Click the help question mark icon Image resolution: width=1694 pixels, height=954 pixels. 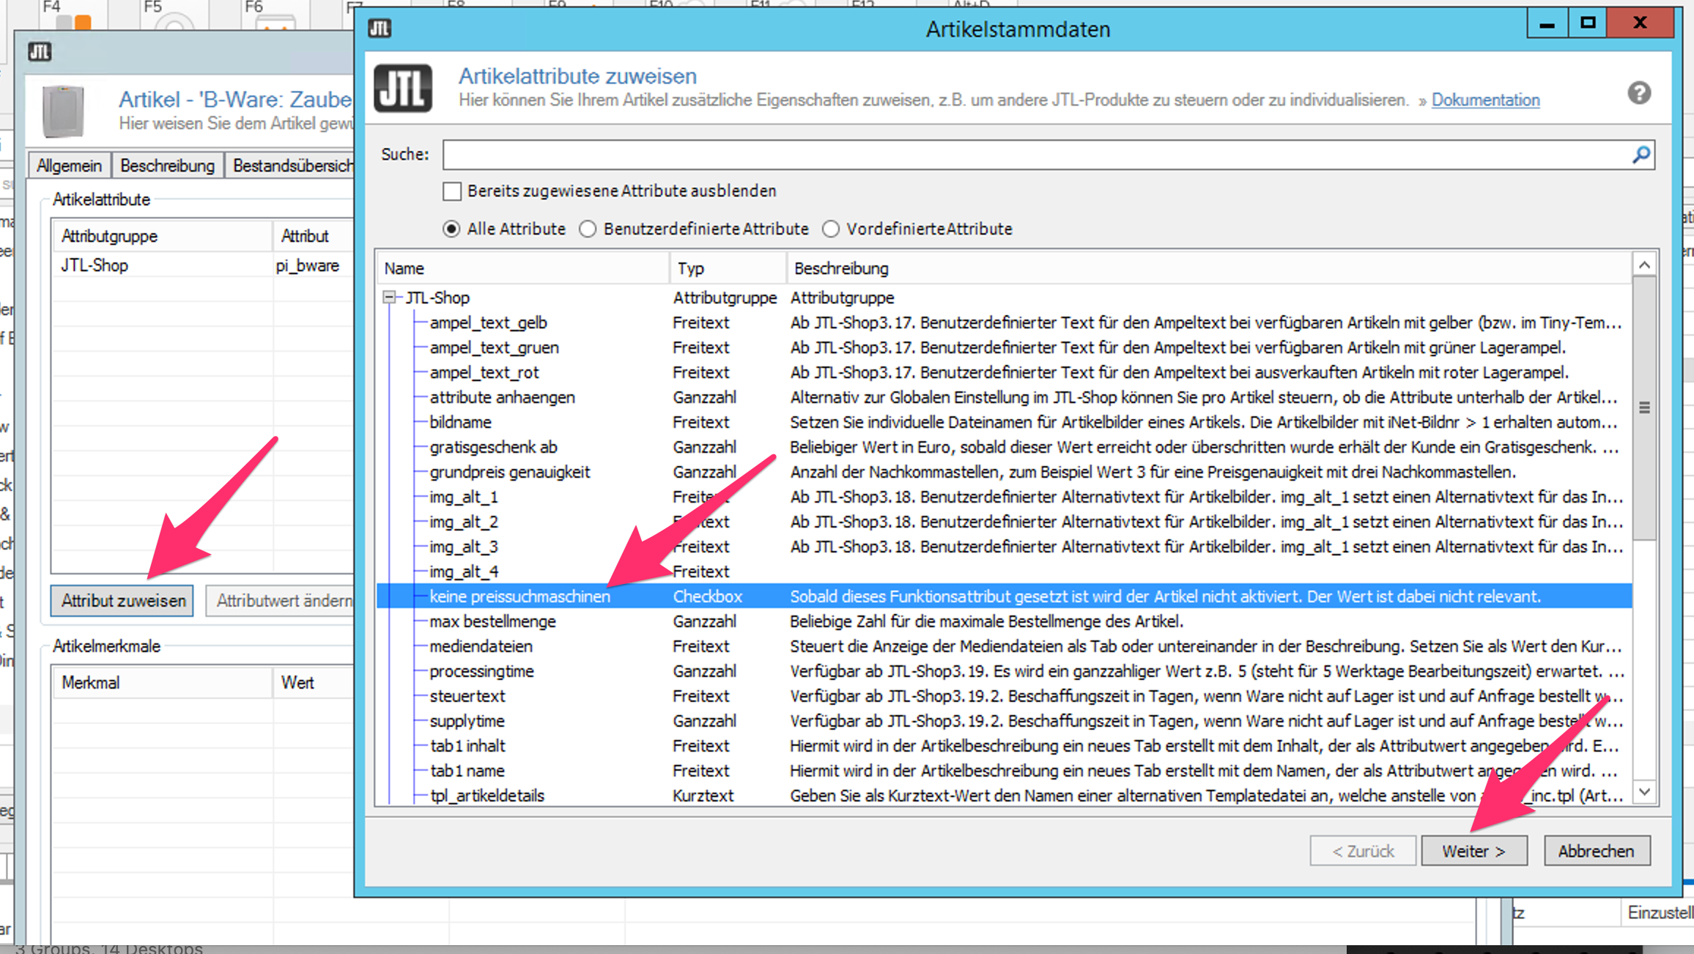[x=1639, y=93]
